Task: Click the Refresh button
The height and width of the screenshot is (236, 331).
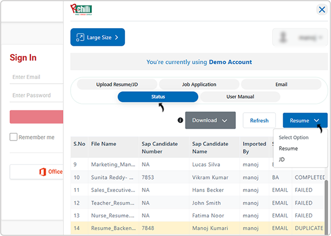Action: coord(259,120)
